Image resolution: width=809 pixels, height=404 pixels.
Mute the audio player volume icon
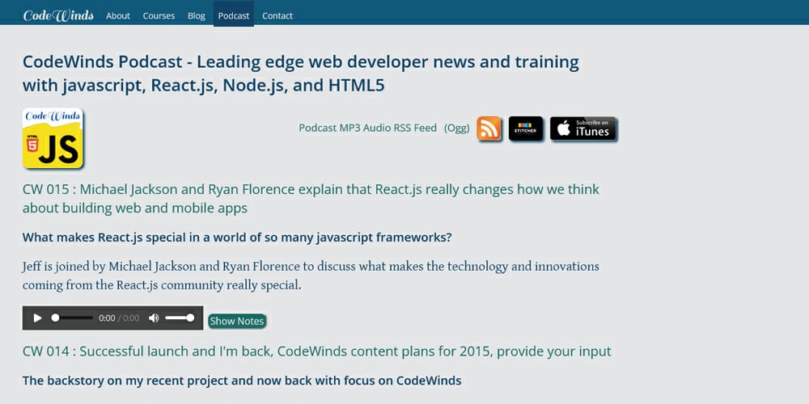coord(154,318)
